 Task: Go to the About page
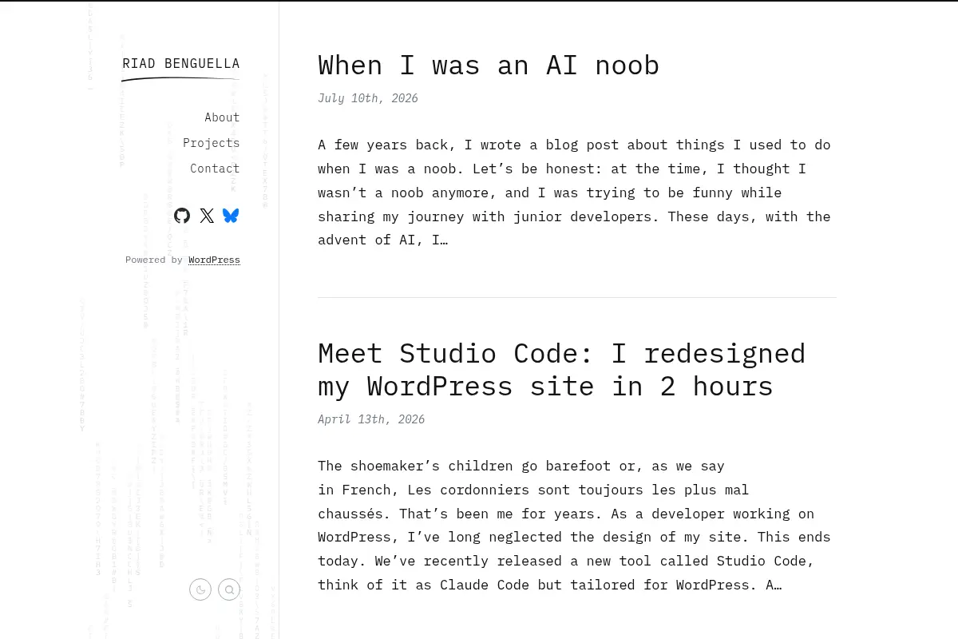222,117
